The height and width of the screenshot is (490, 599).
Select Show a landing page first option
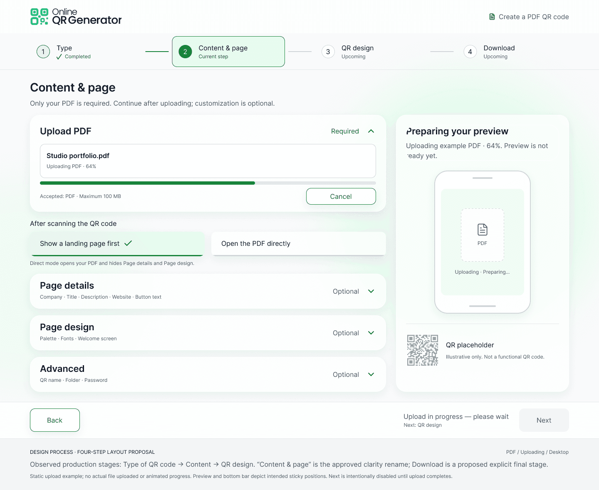click(117, 244)
